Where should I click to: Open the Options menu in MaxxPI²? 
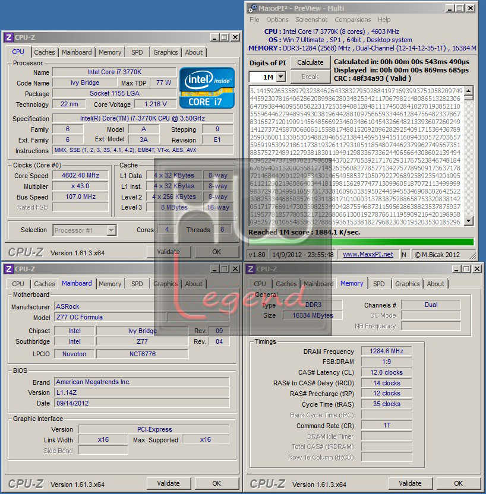[x=277, y=20]
